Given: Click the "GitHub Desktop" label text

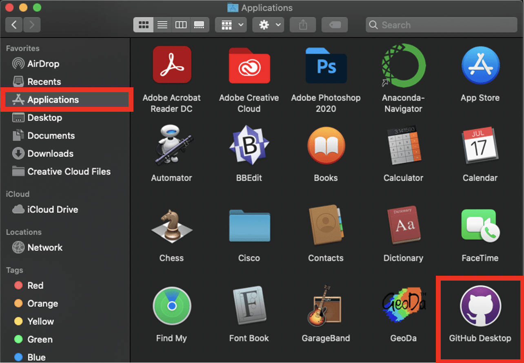Looking at the screenshot, I should tap(480, 338).
